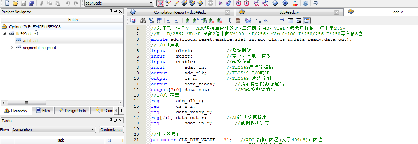Stop the running compilation process
This screenshot has height=144, width=418.
(x=210, y=3)
